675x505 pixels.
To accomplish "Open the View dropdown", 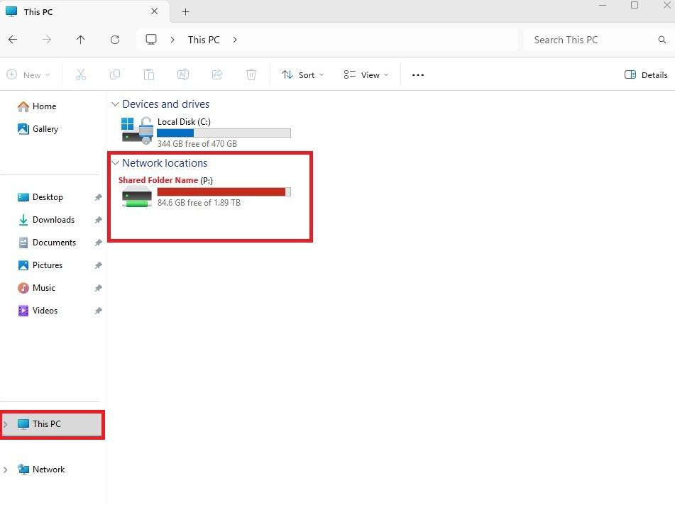I will [x=365, y=74].
